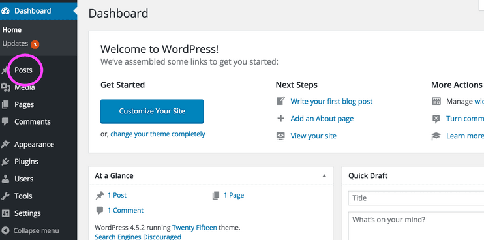484x240 pixels.
Task: Click the Tools wrench icon
Action: pyautogui.click(x=5, y=196)
